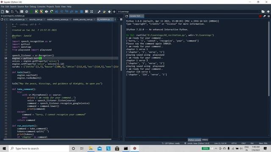The image size is (271, 152).
Task: Start debugging the file
Action: 56,11
